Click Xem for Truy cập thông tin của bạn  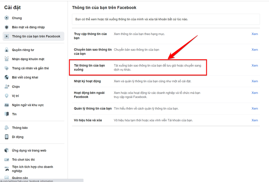coord(255,34)
